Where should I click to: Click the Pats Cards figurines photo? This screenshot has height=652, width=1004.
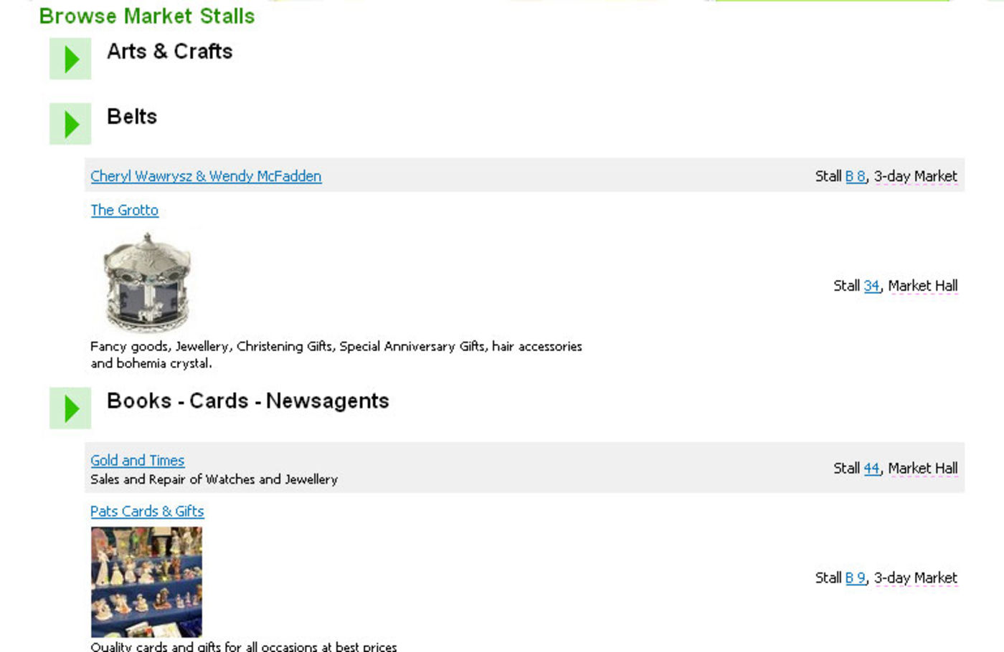pos(146,582)
